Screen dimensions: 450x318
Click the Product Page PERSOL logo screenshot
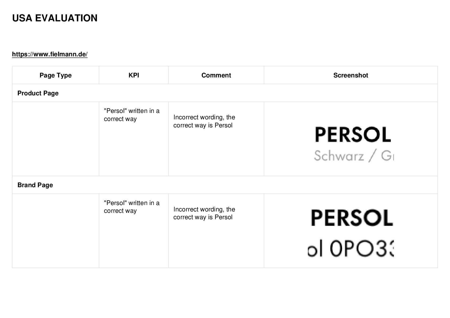353,134
